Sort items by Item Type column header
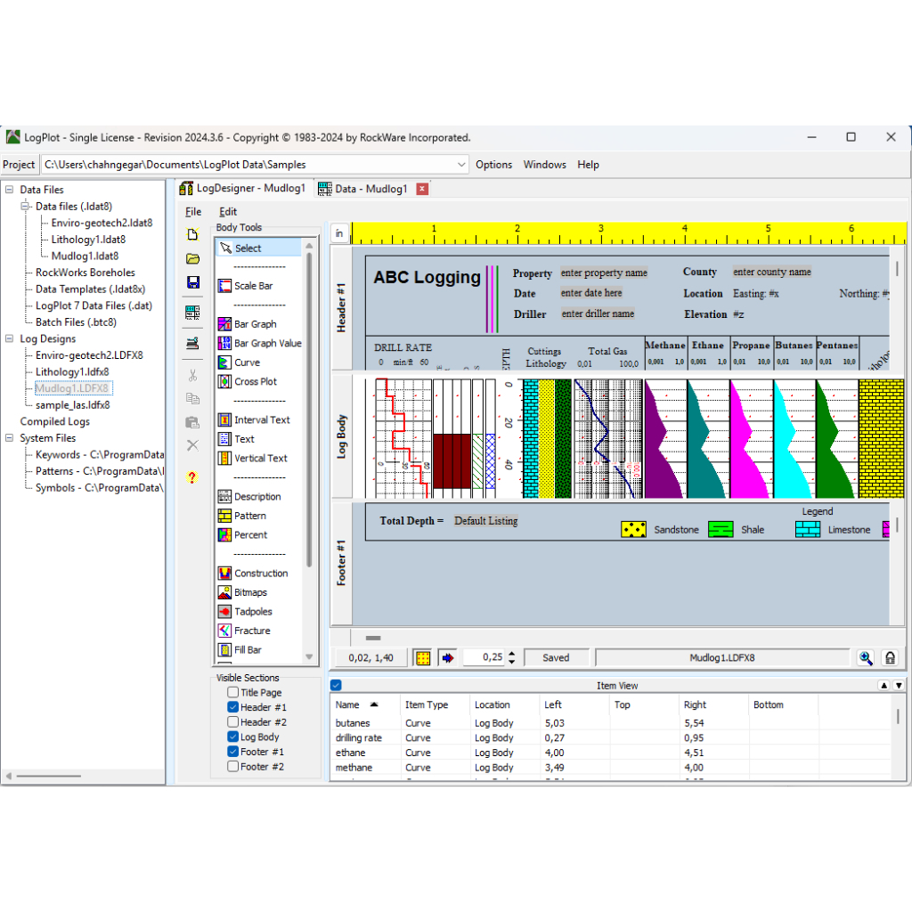 pyautogui.click(x=427, y=704)
